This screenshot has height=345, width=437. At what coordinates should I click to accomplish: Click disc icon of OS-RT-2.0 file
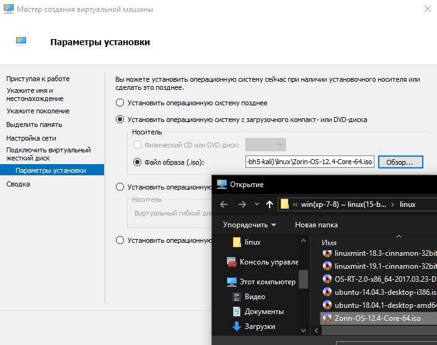pyautogui.click(x=327, y=279)
